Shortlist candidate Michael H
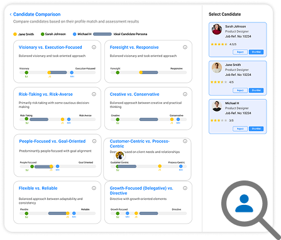Screen dimensions: 281x240 [x=256, y=129]
